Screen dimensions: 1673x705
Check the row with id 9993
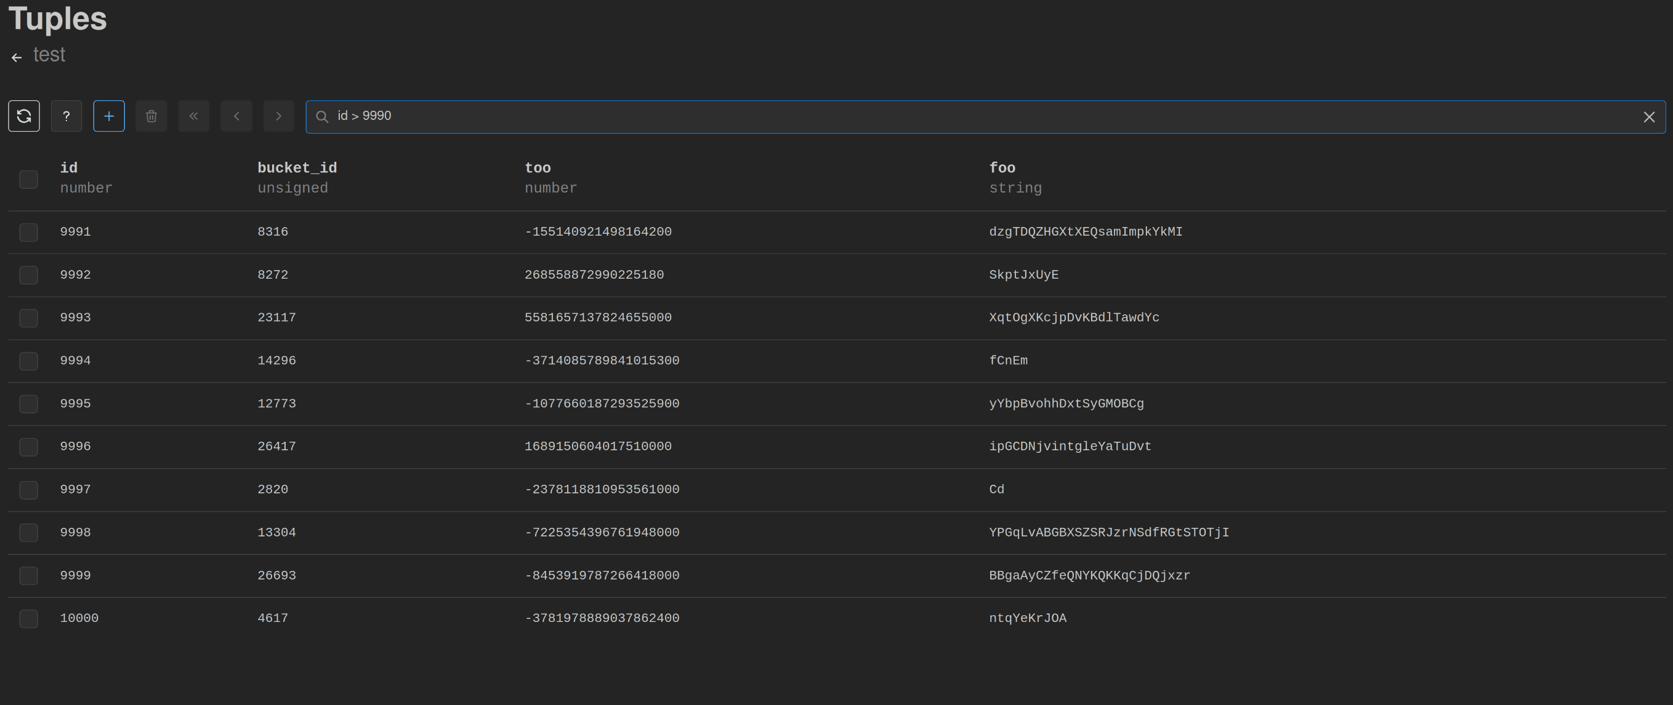click(28, 318)
